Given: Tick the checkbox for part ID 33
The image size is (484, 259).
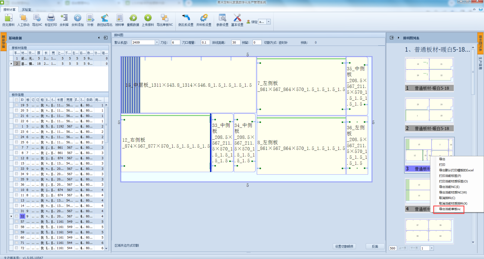Looking at the screenshot, I should [16, 169].
